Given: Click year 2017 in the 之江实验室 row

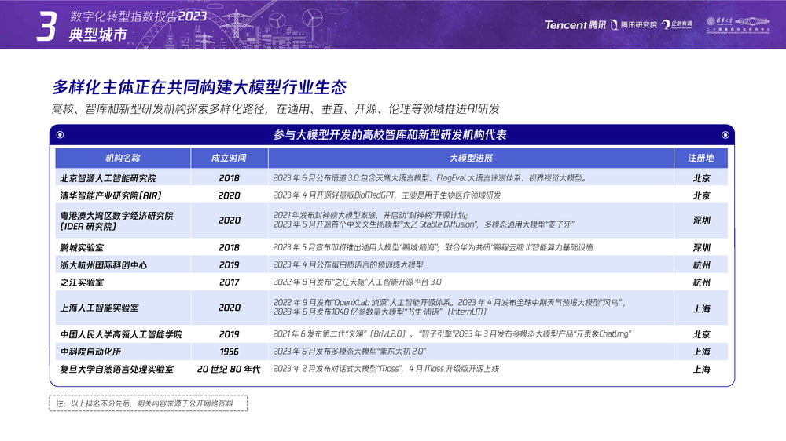Looking at the screenshot, I should click(x=229, y=282).
